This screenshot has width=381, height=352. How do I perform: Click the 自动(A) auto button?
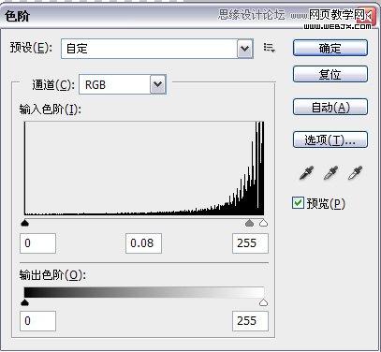[330, 107]
